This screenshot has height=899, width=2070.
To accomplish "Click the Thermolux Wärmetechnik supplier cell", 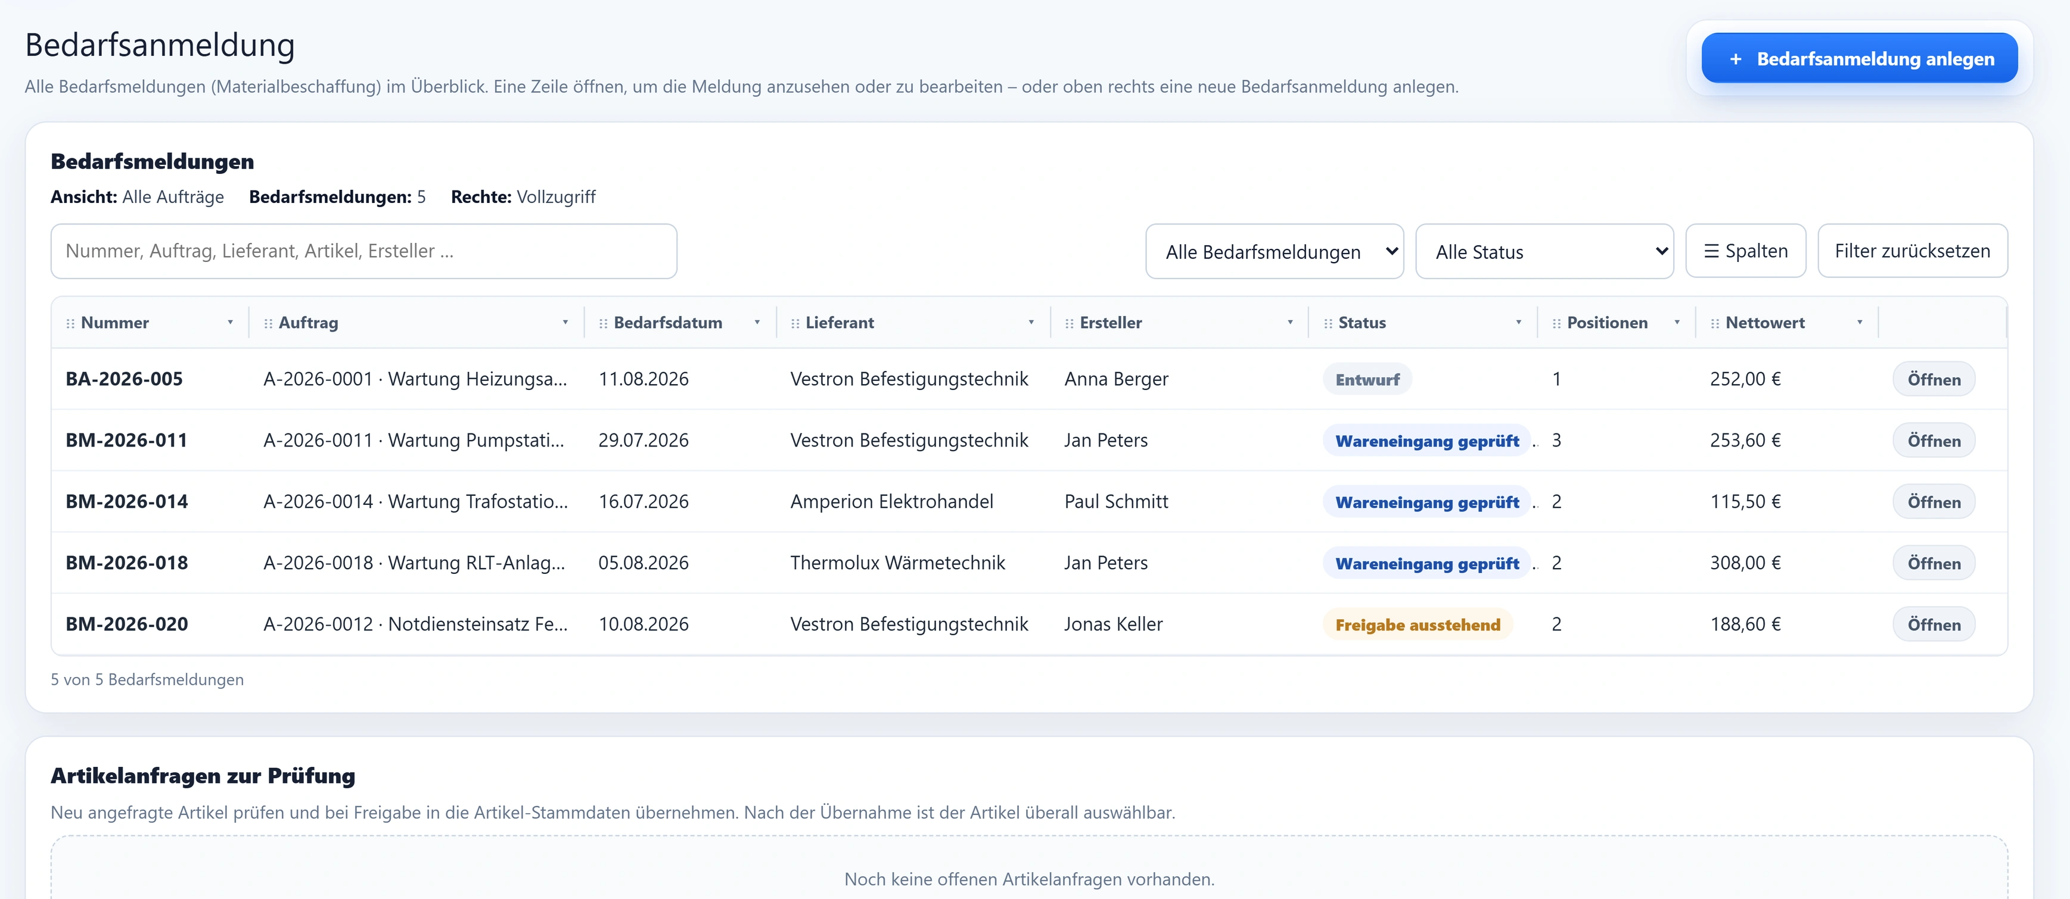I will tap(897, 563).
